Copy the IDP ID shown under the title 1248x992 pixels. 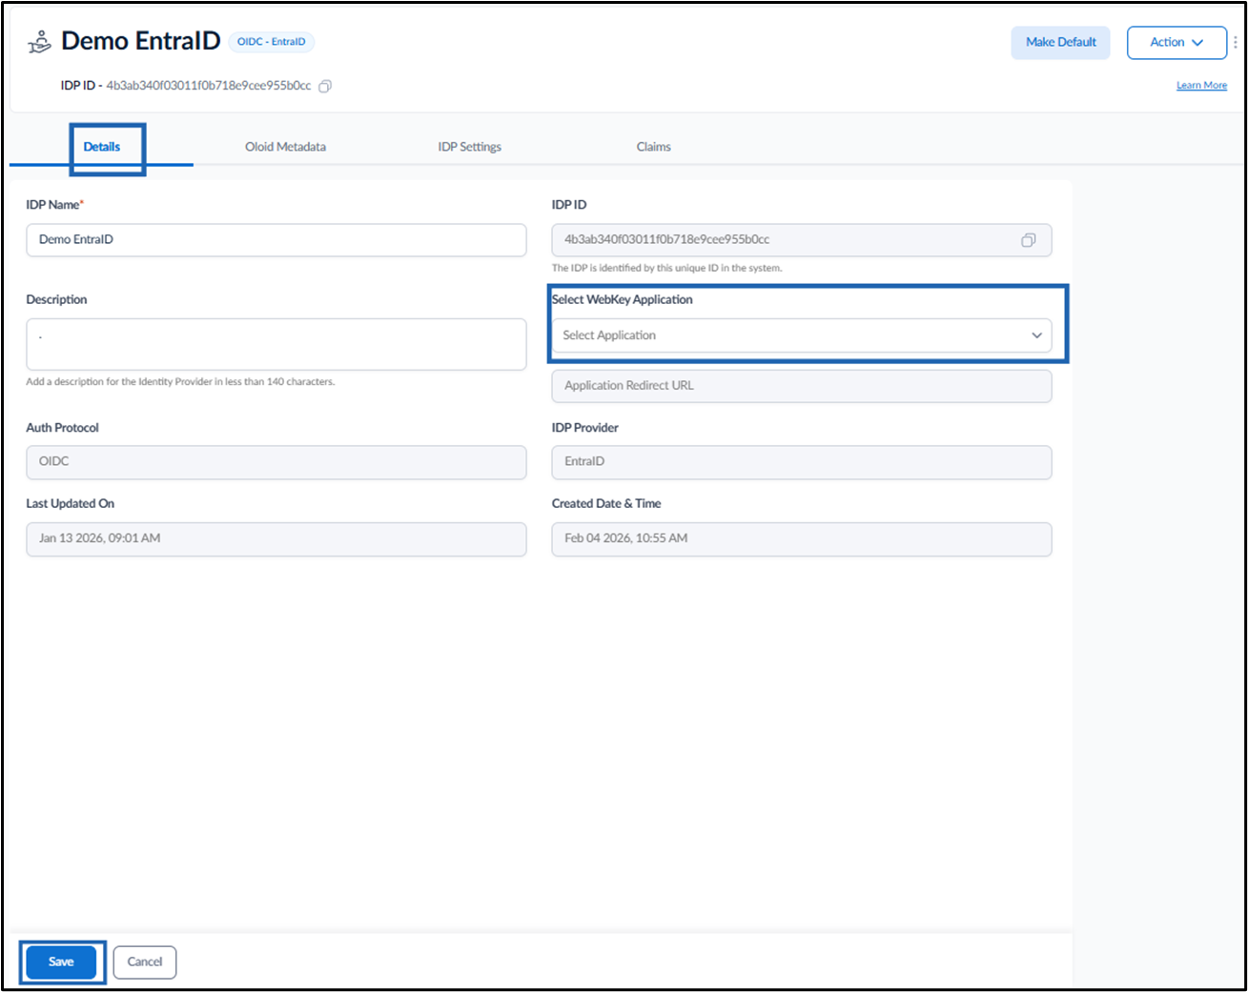coord(325,86)
